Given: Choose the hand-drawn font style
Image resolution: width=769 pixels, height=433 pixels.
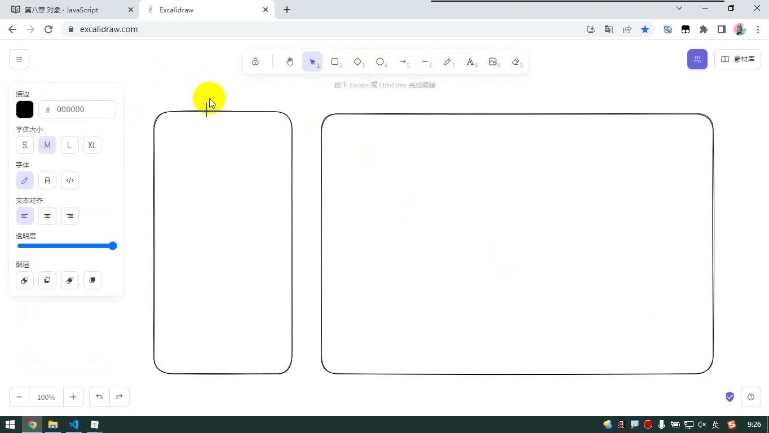Looking at the screenshot, I should coord(25,180).
